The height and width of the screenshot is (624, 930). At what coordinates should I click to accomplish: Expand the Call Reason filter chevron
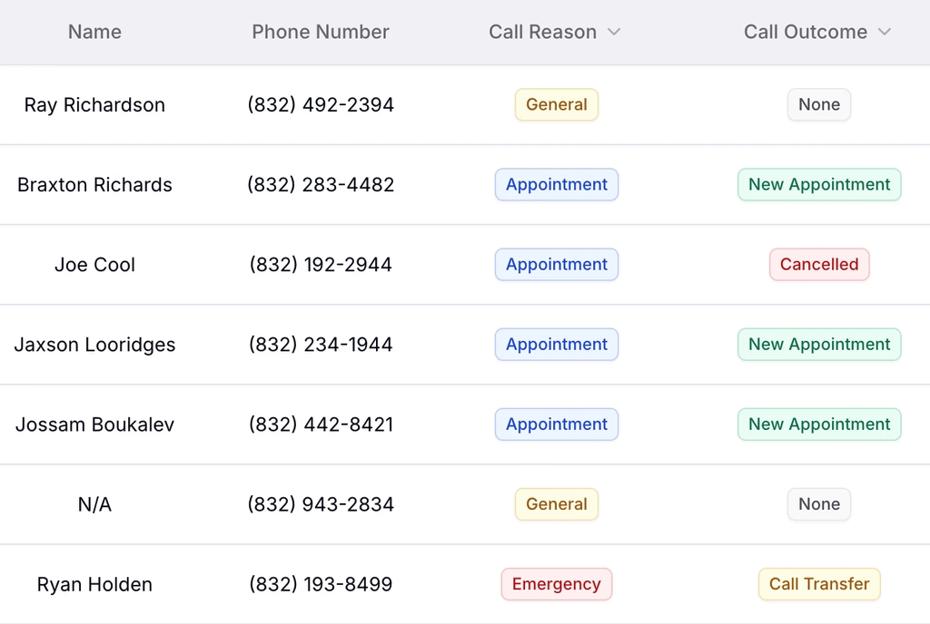coord(614,32)
